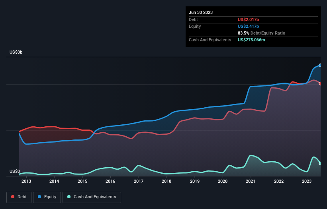Click the US$3b y-axis label
The image size is (327, 209).
pos(16,52)
